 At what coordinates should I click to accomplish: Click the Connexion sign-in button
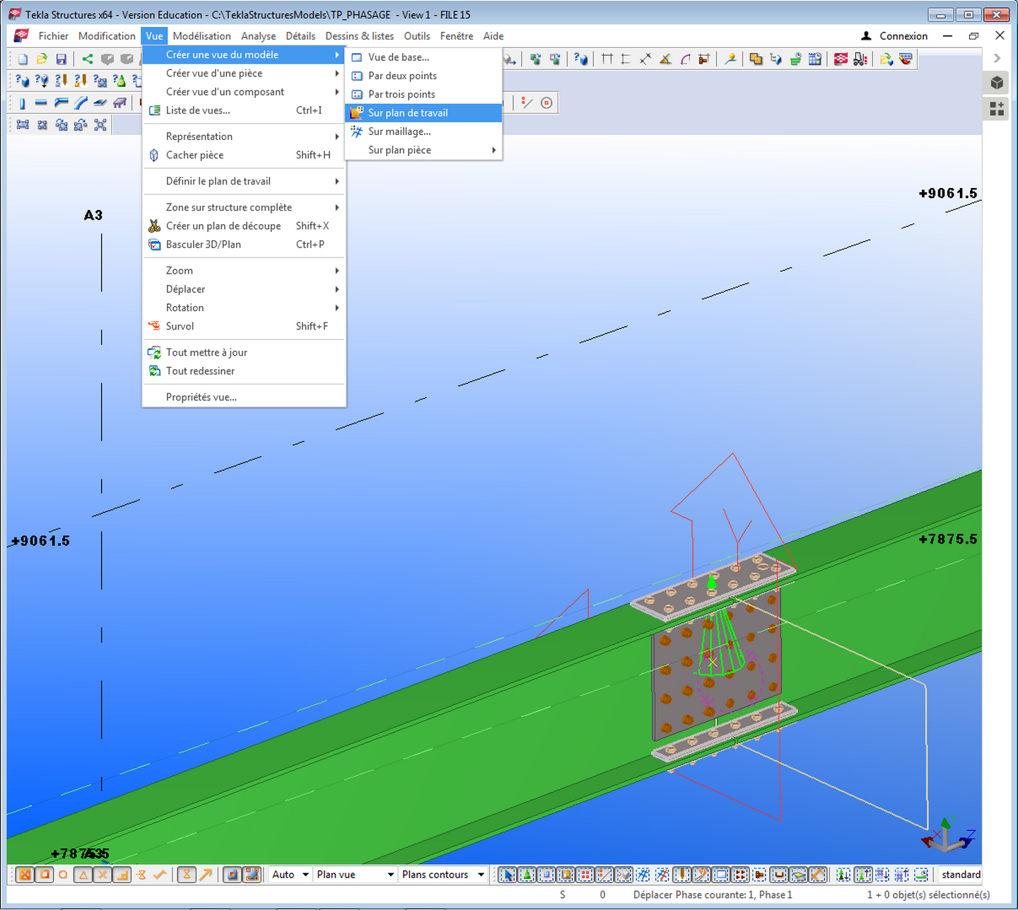tap(894, 36)
